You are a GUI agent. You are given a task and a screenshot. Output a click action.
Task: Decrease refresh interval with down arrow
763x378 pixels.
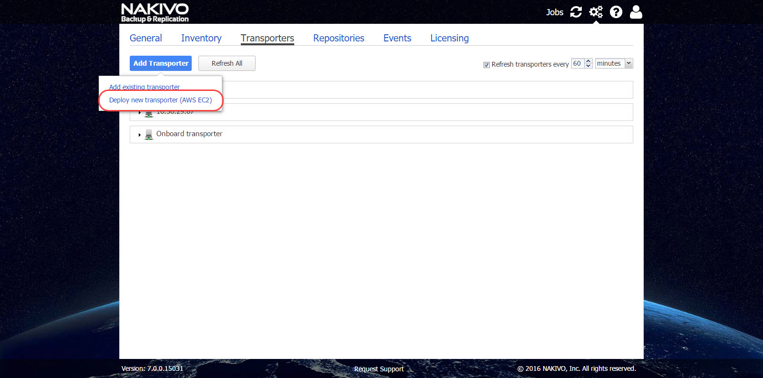point(588,66)
